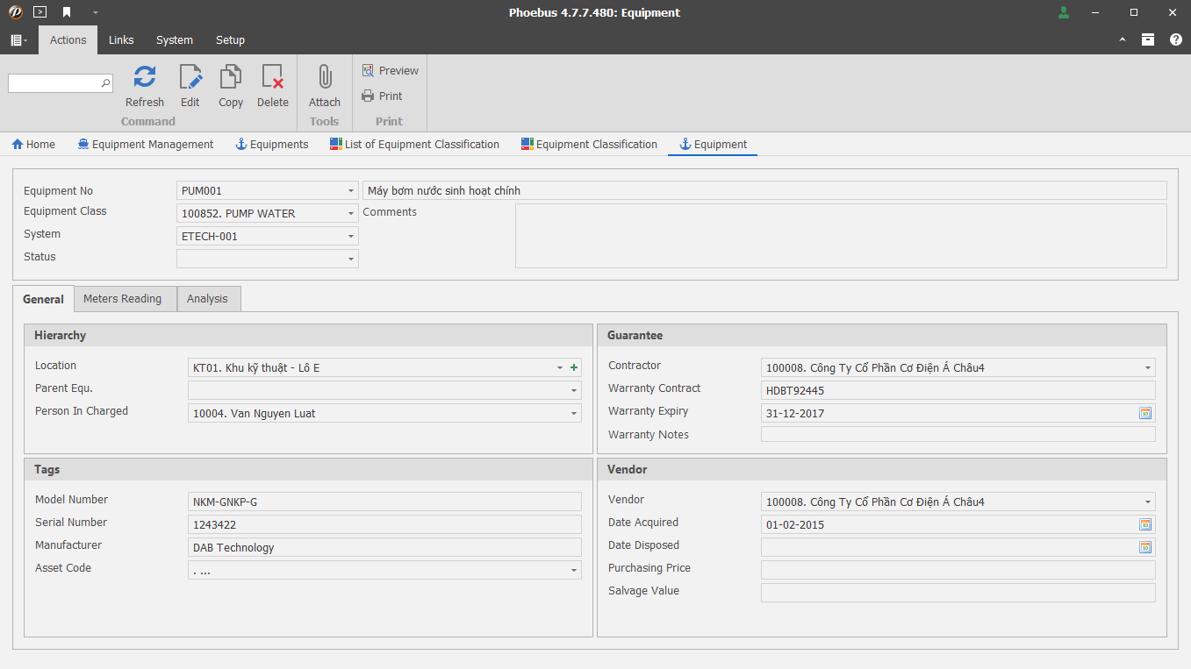Expand the Asset Code dropdown
Image resolution: width=1191 pixels, height=669 pixels.
click(574, 570)
